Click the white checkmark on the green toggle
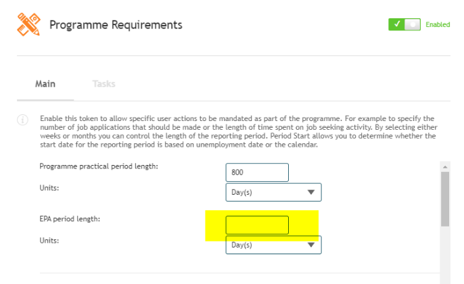This screenshot has width=464, height=284. 397,24
